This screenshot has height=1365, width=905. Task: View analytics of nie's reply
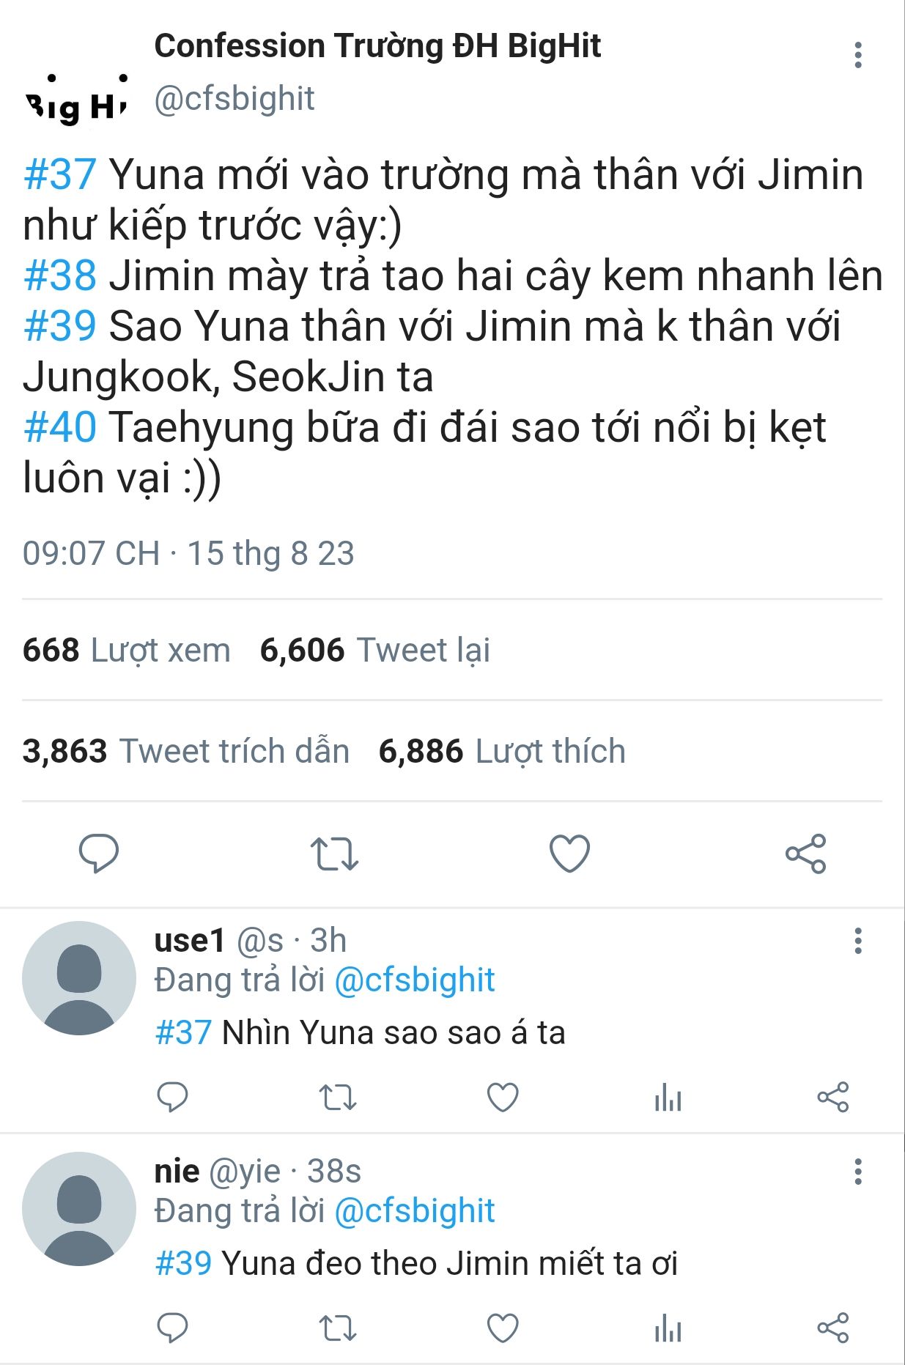[x=668, y=1328]
